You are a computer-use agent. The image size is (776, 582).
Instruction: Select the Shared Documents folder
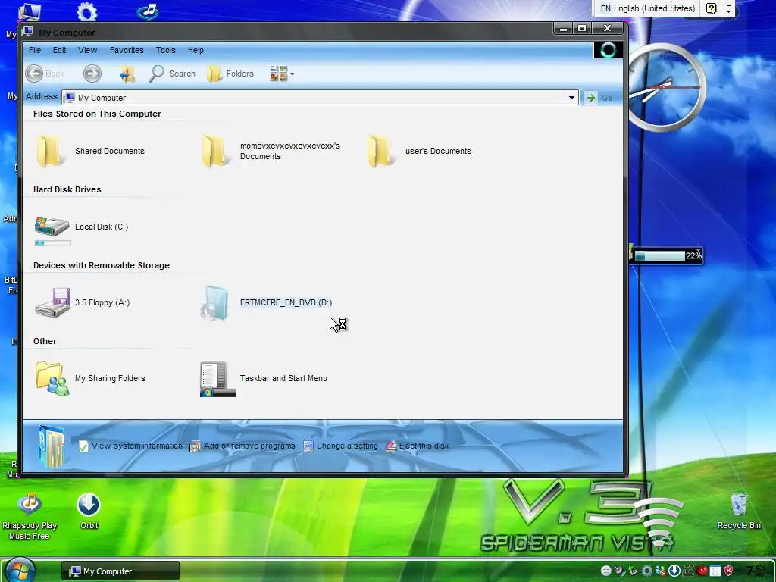pyautogui.click(x=89, y=151)
